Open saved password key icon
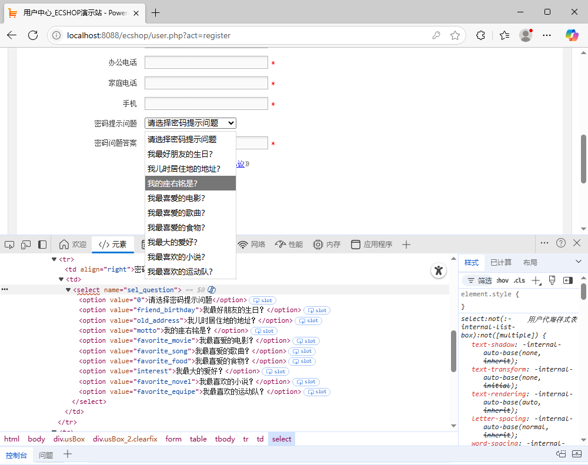The image size is (588, 465). (436, 35)
